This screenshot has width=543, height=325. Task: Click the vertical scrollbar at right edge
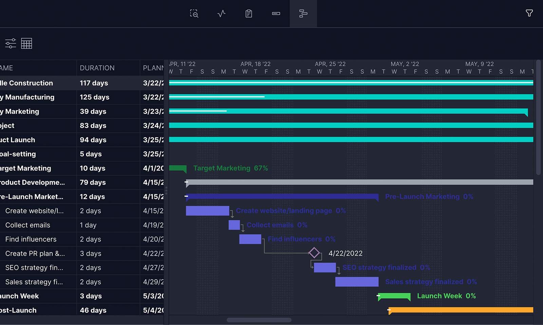coord(538,117)
